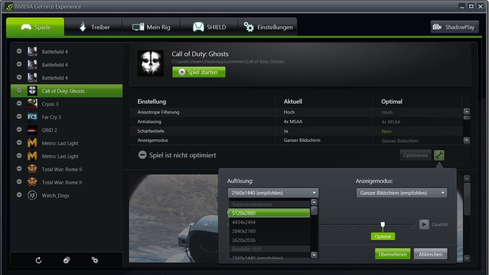
Task: Click the minus icon beside Call of Duty: Ghosts
Action: click(19, 90)
